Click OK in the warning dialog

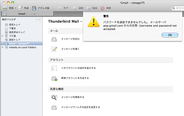click(x=170, y=35)
